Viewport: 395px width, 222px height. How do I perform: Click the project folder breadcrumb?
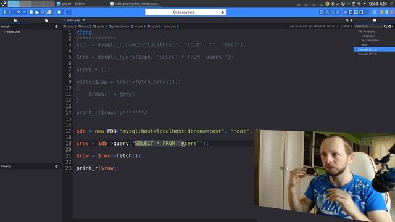[137, 27]
